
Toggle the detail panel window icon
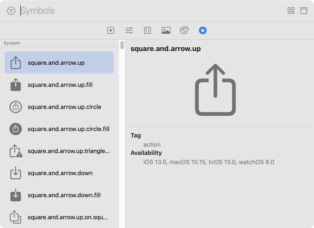click(x=304, y=10)
